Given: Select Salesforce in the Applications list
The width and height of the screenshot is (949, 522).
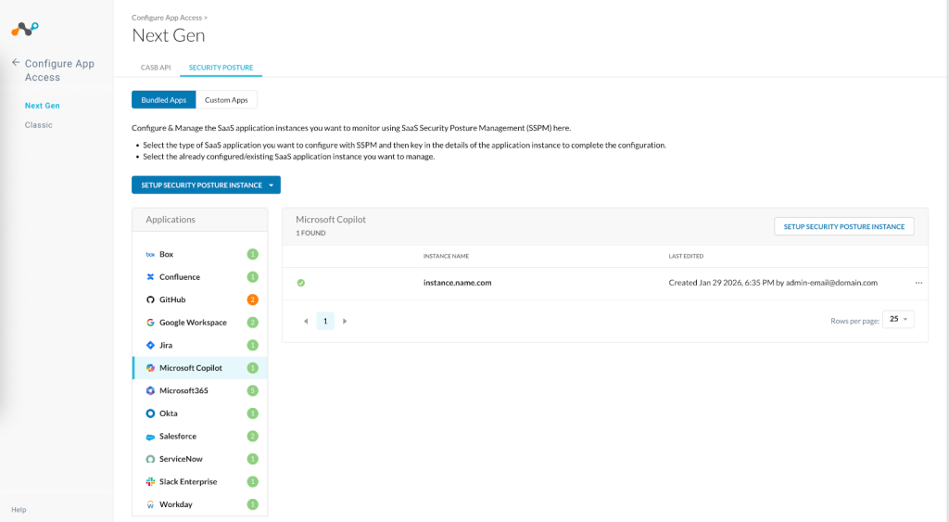Looking at the screenshot, I should click(200, 436).
